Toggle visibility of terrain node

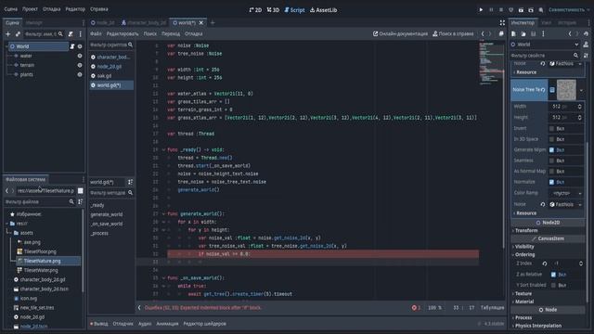[80, 65]
